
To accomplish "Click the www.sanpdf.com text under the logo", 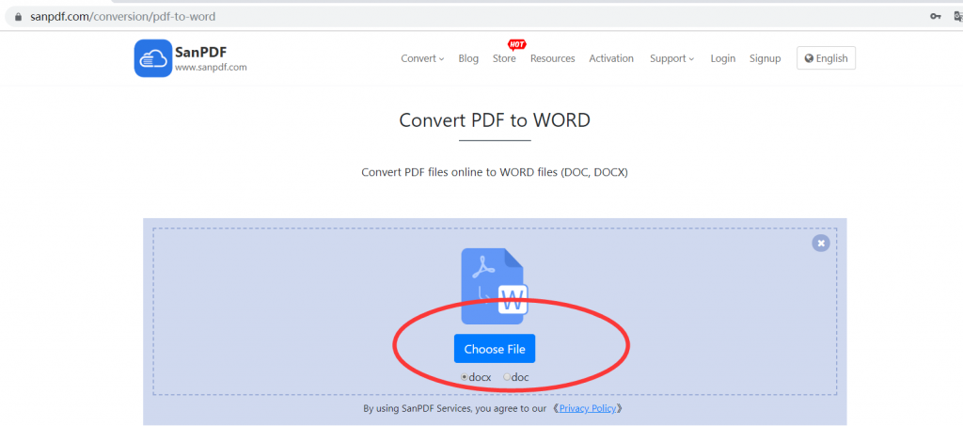I will [211, 68].
